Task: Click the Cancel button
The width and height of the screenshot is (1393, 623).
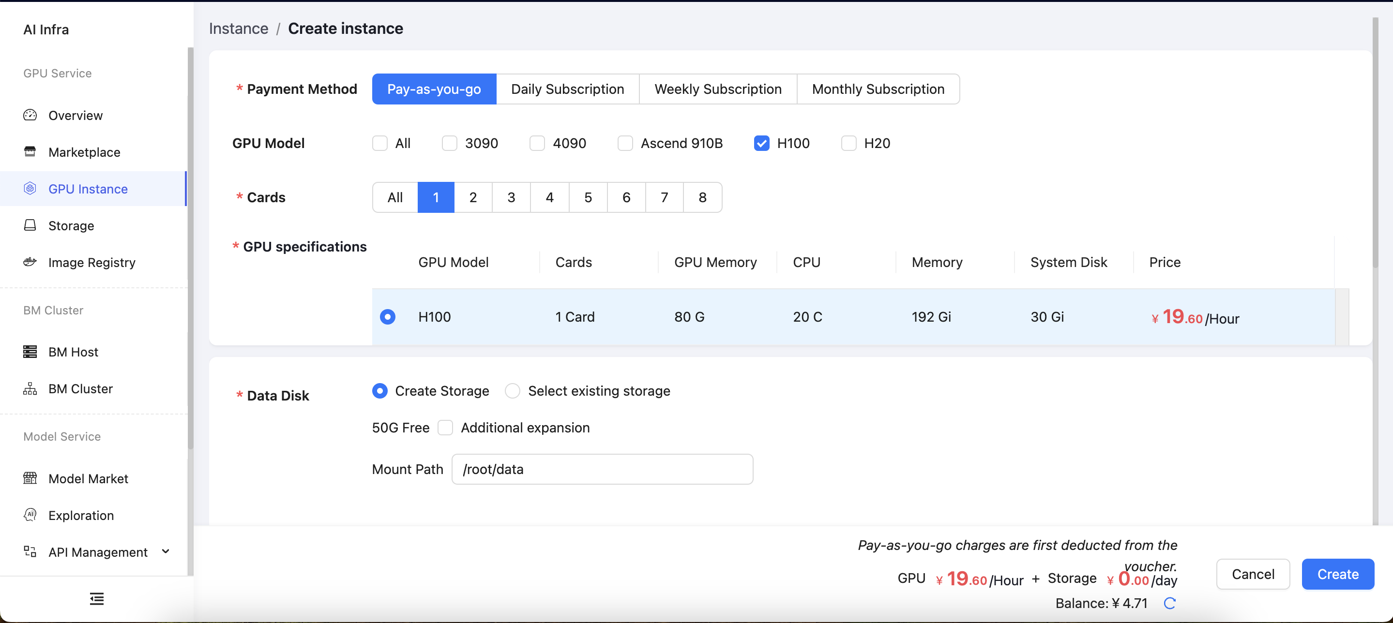Action: point(1253,574)
